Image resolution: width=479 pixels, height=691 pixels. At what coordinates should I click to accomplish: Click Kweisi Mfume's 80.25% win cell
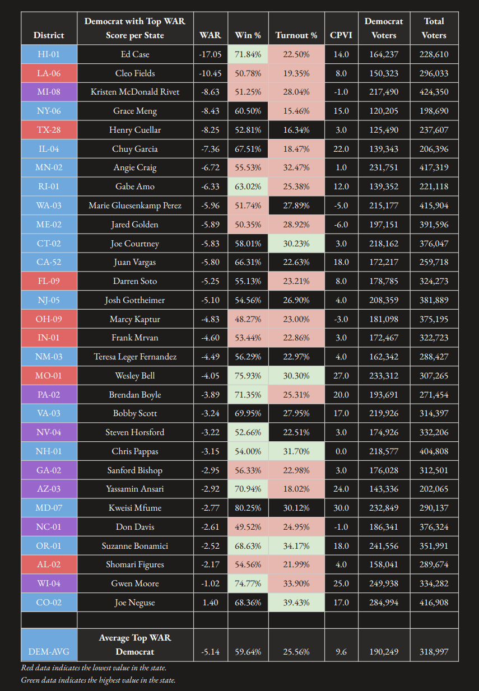248,508
